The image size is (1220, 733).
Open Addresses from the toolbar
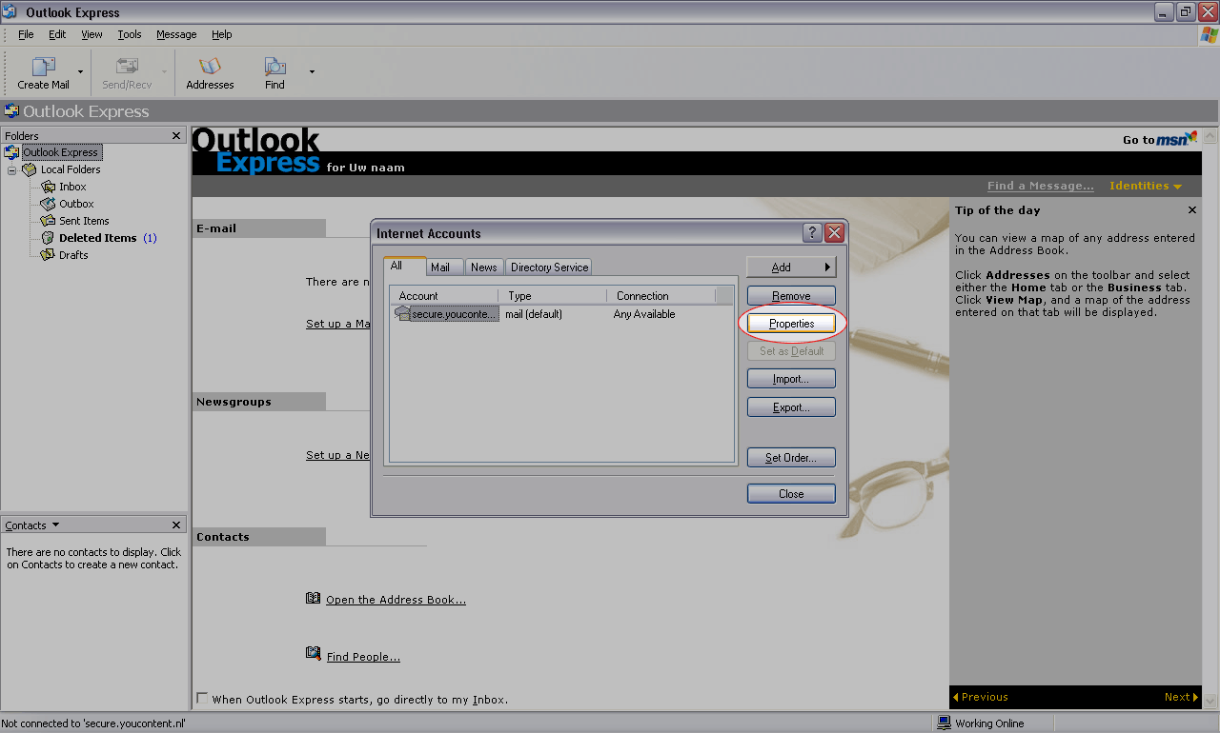pyautogui.click(x=210, y=68)
